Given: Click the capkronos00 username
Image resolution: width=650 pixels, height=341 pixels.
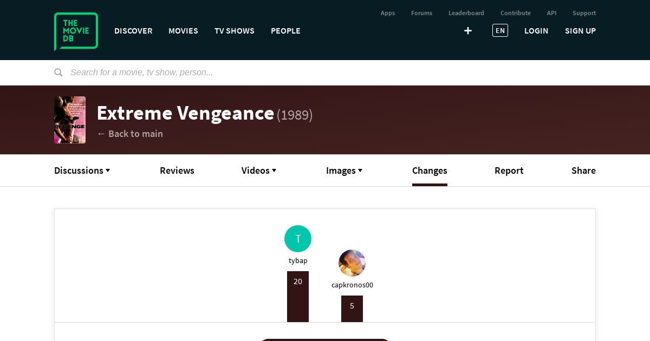Looking at the screenshot, I should (x=352, y=285).
